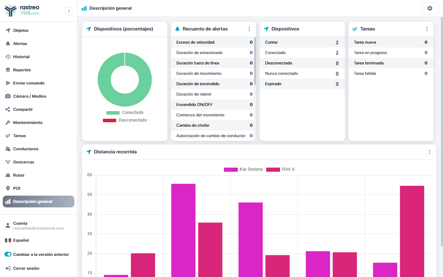Click the rastreo vial logo

[22, 11]
